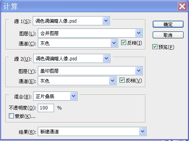189x141 pixels.
Task: Open the 图层(L) dropdown showing 合并图层
Action: click(x=90, y=33)
